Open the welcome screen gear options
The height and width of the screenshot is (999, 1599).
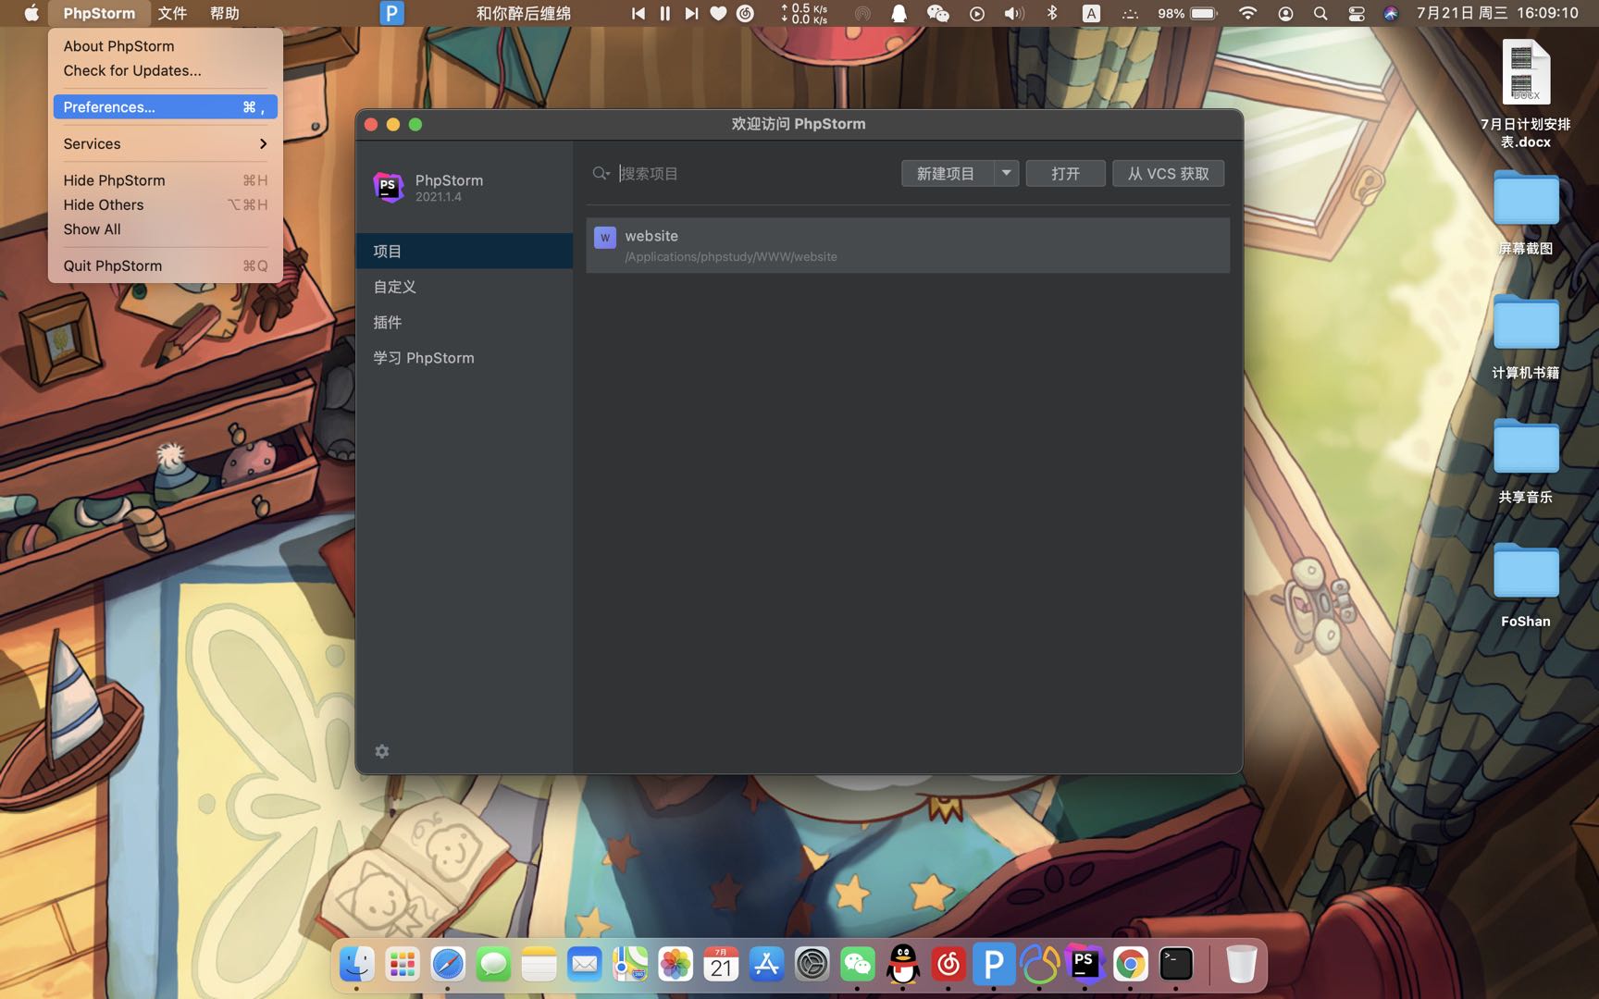point(382,751)
